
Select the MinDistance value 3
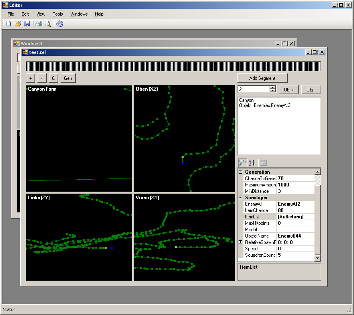coord(295,191)
